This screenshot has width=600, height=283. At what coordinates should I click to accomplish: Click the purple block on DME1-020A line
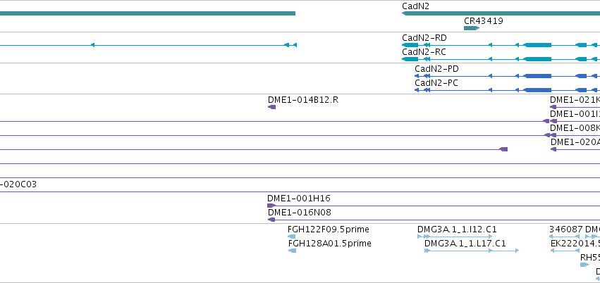point(503,149)
